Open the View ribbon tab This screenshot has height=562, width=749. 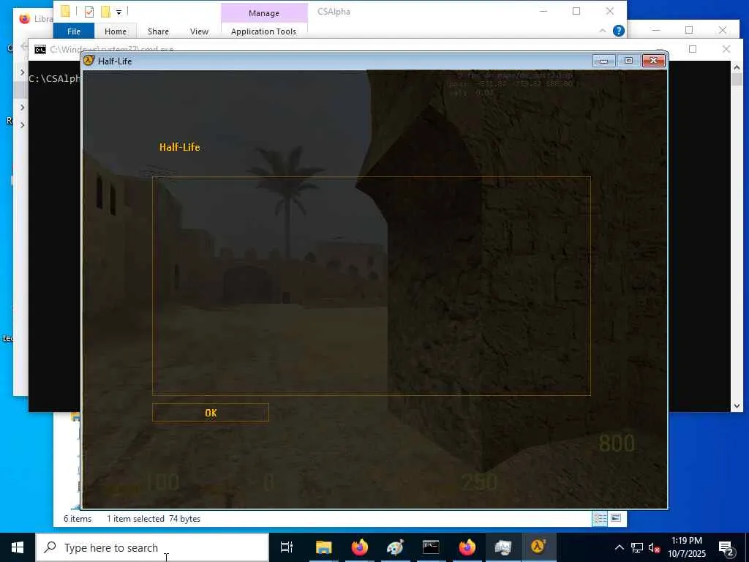199,31
